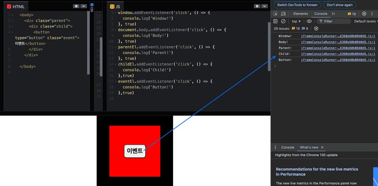Click the 이벤트 button in the preview
This screenshot has height=186, width=378.
(x=135, y=151)
